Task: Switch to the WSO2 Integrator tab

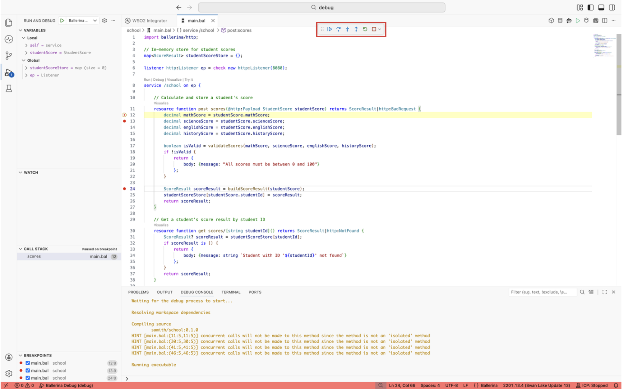Action: [x=146, y=21]
